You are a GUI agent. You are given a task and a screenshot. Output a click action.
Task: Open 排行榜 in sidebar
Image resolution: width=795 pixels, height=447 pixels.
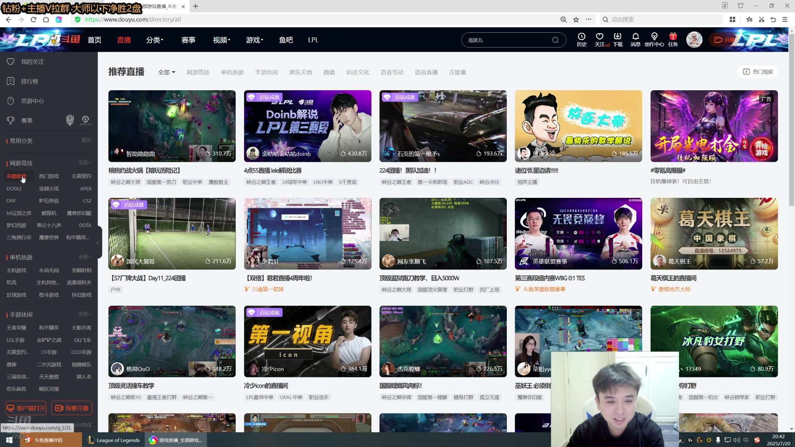[x=29, y=82]
